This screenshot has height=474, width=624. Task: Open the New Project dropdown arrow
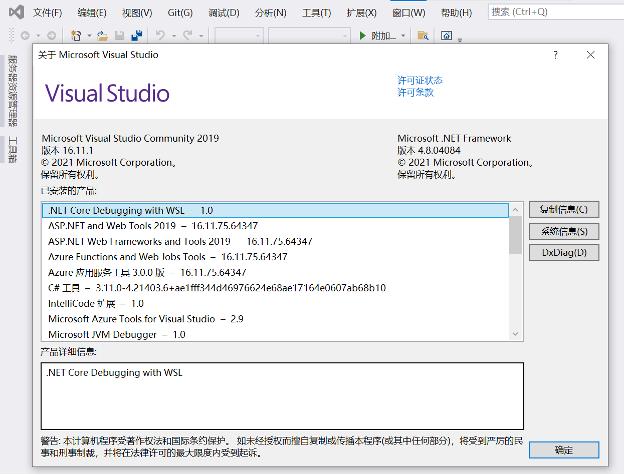click(x=89, y=36)
